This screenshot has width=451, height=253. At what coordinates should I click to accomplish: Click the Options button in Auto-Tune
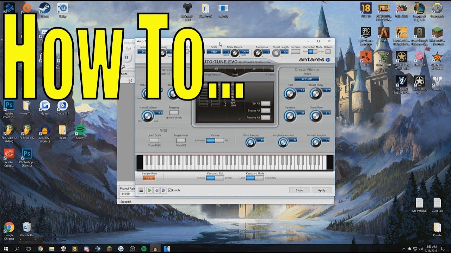pyautogui.click(x=328, y=52)
